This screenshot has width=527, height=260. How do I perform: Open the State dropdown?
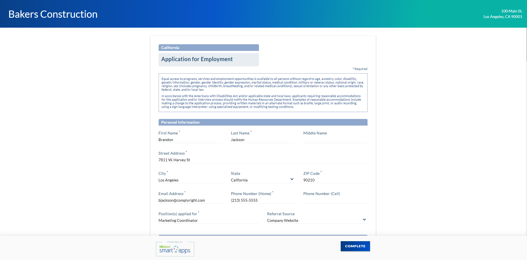tap(292, 179)
